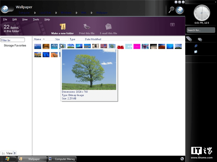The width and height of the screenshot is (217, 162).
Task: Open the File menu
Action: [5, 19]
